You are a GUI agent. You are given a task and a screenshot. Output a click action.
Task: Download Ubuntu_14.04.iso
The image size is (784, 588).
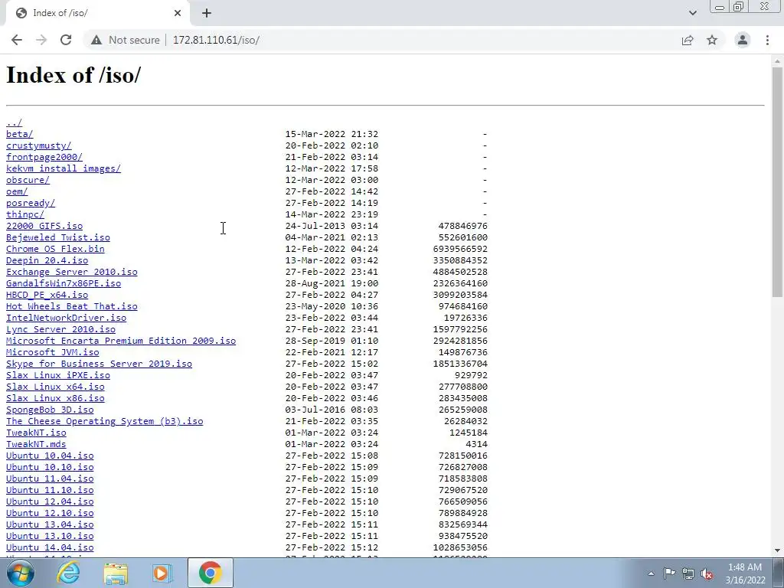(x=50, y=548)
